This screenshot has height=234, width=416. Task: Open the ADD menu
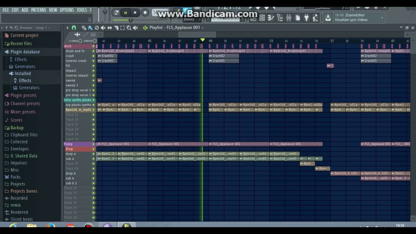[x=25, y=10]
